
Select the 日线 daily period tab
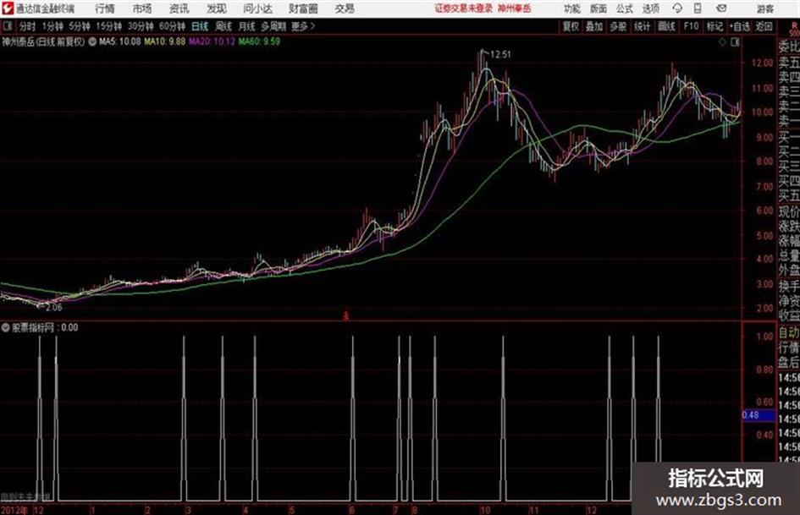pos(200,26)
